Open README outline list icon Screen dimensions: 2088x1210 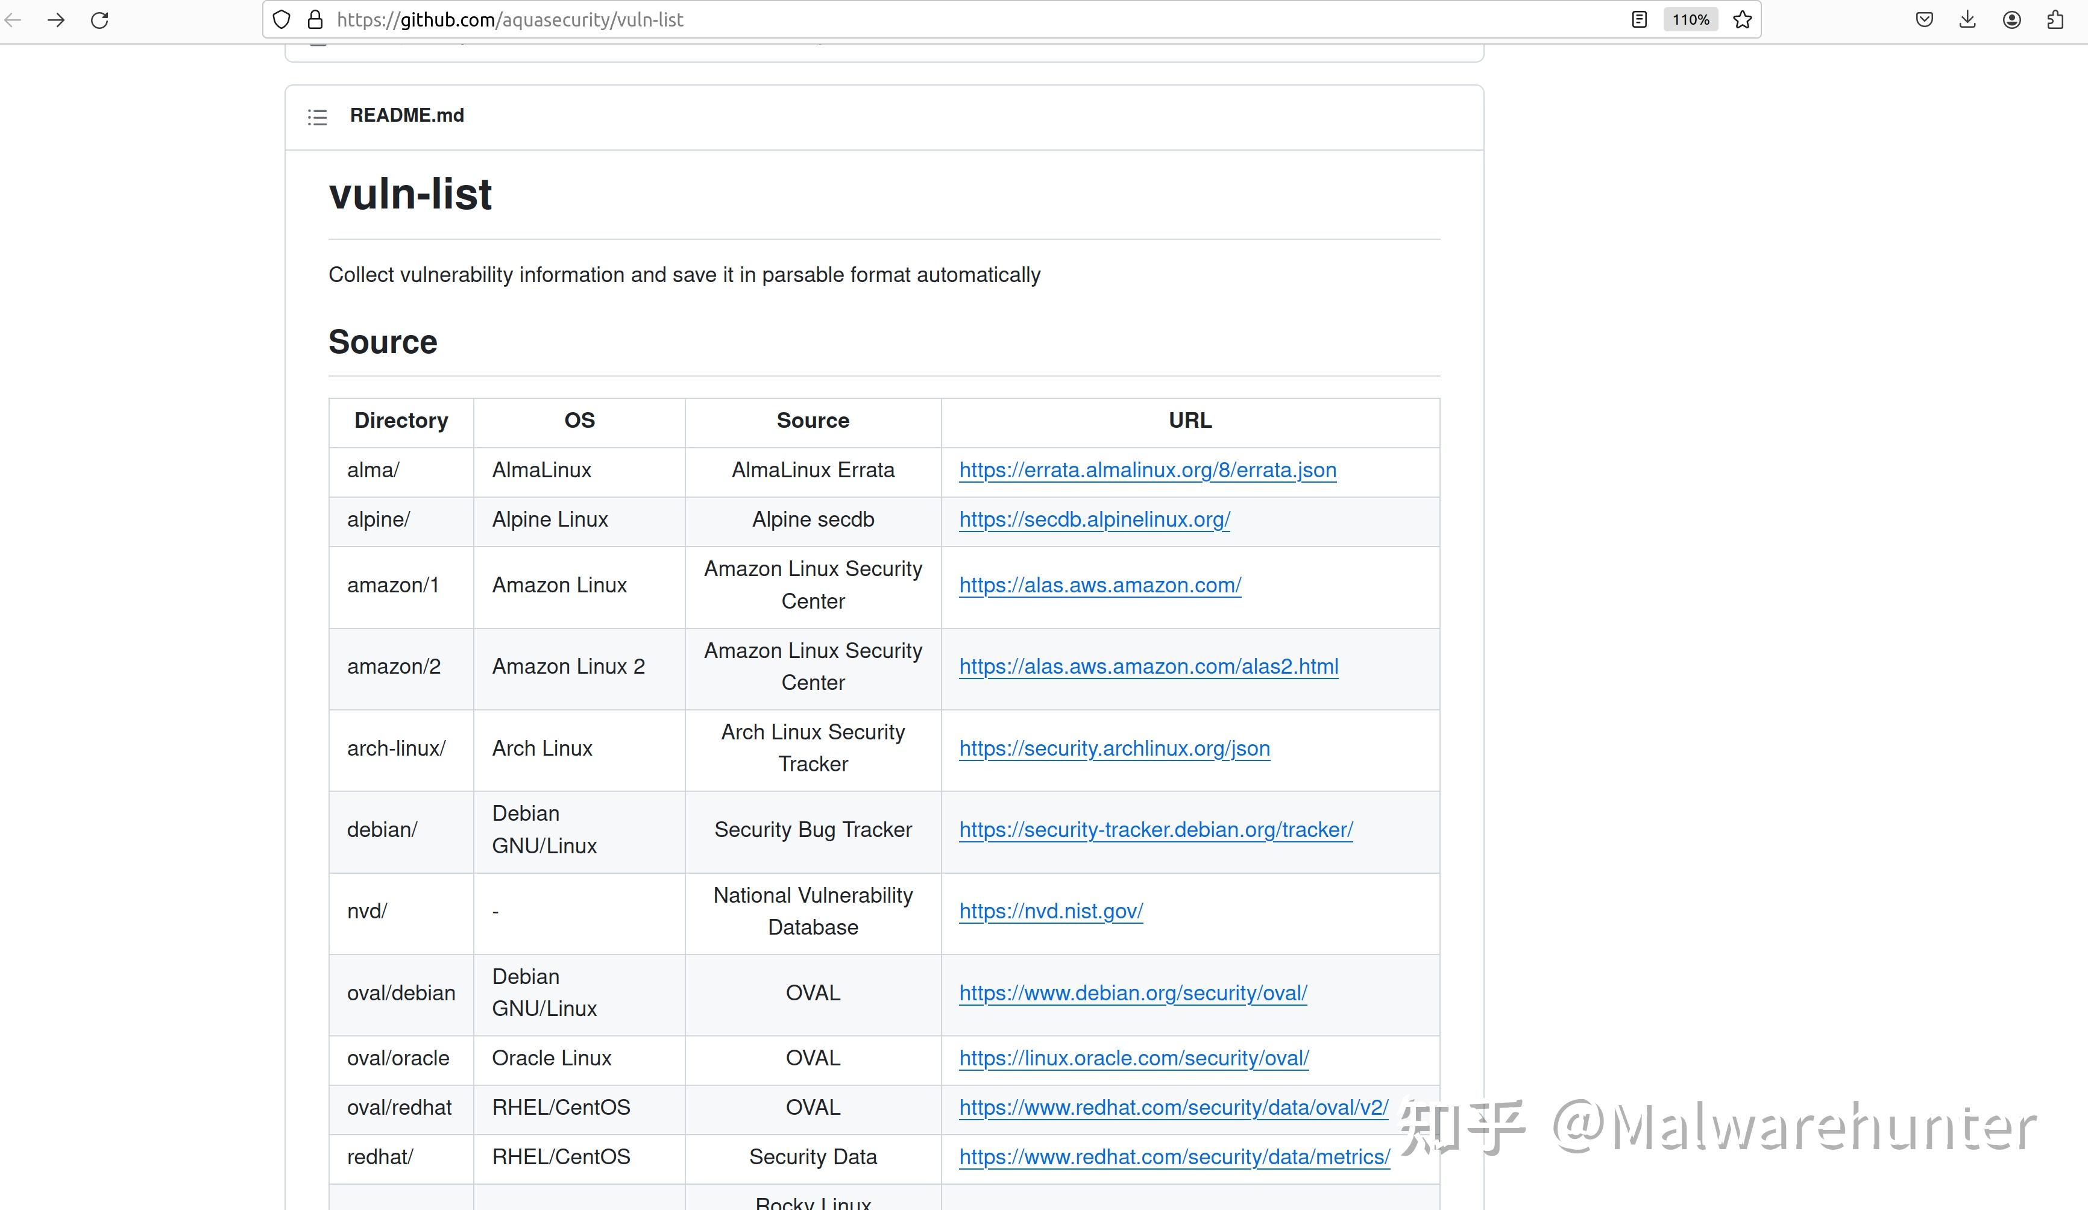click(317, 117)
